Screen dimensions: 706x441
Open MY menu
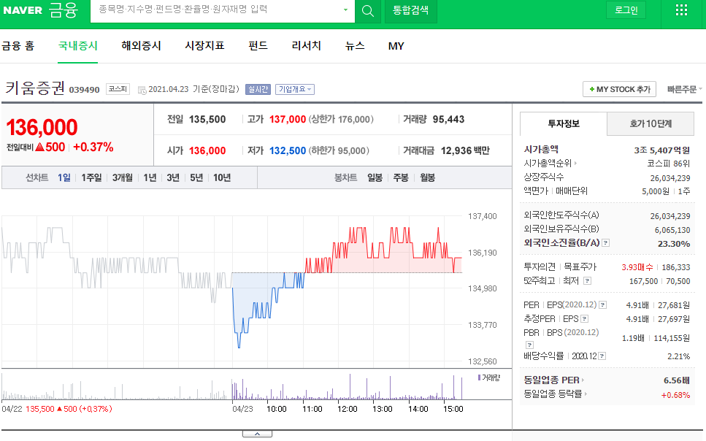pyautogui.click(x=396, y=46)
